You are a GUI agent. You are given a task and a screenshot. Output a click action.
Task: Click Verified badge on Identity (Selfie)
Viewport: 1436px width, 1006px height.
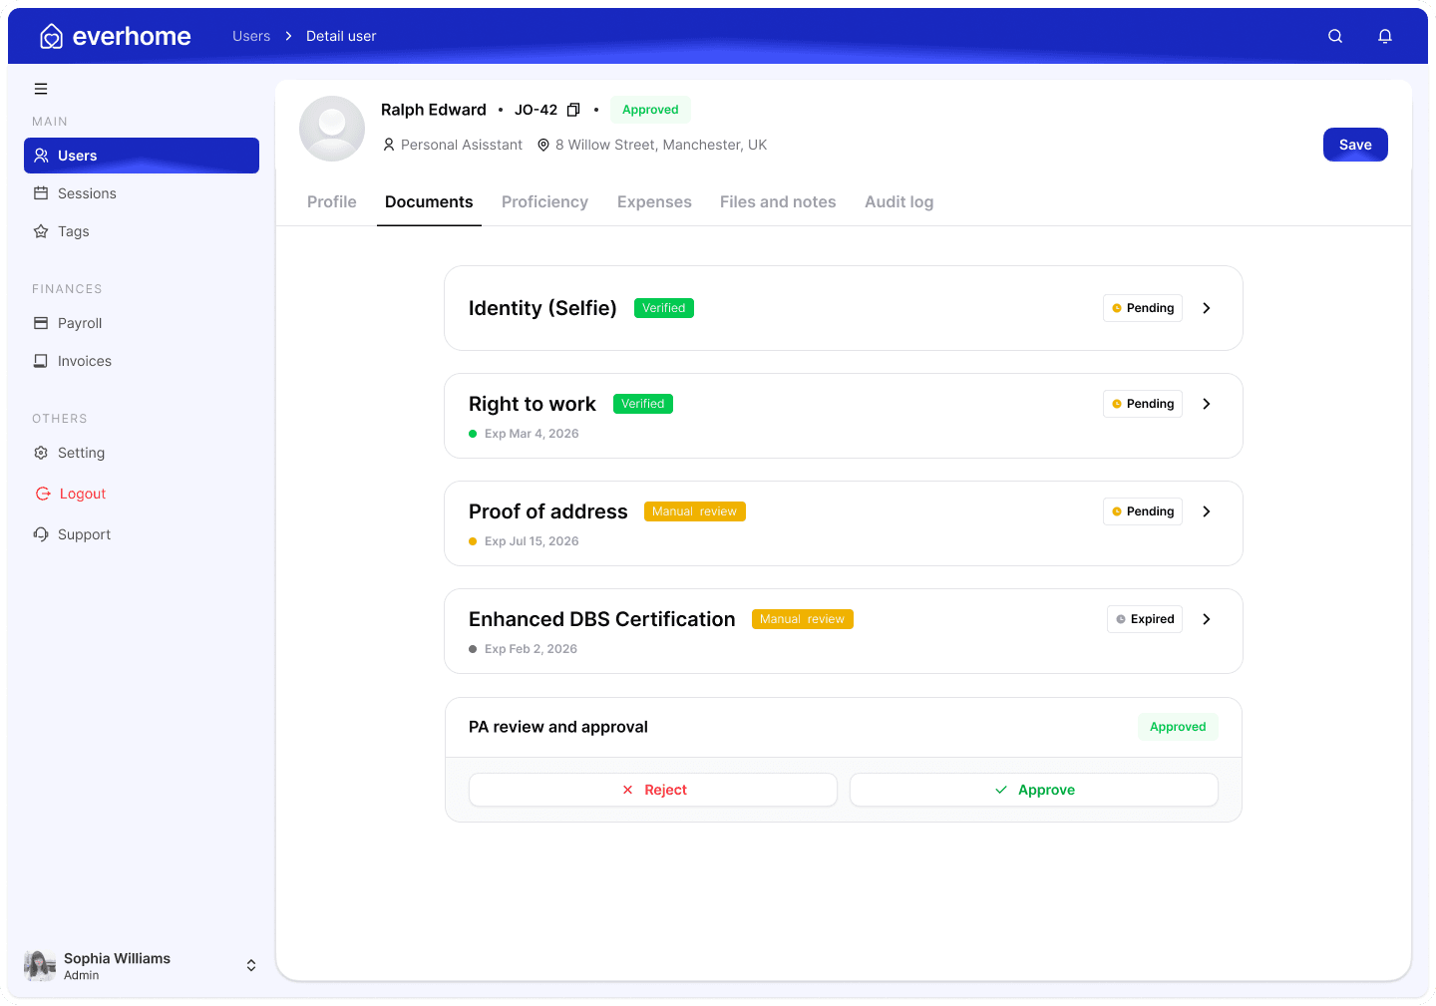click(664, 308)
